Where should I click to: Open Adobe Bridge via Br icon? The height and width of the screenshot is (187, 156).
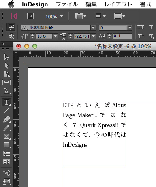tap(30, 16)
